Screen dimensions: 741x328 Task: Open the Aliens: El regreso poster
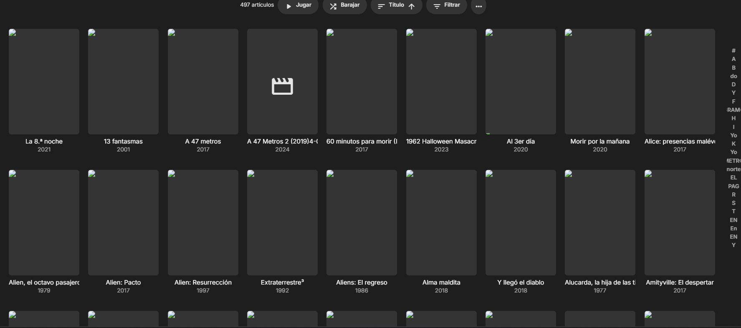click(x=362, y=222)
